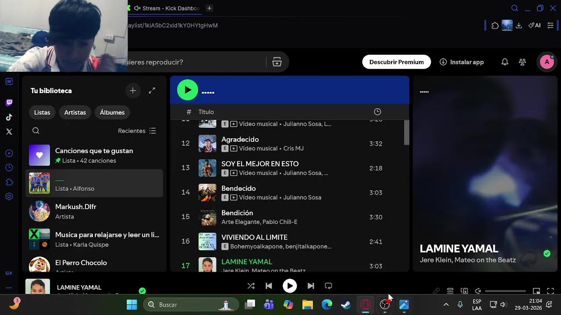Toggle shuffle playback
561x315 pixels.
pyautogui.click(x=251, y=286)
